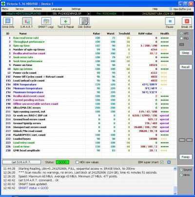The height and width of the screenshot is (197, 195).
Task: Select the HDA Temperature row
Action: coord(89,85)
